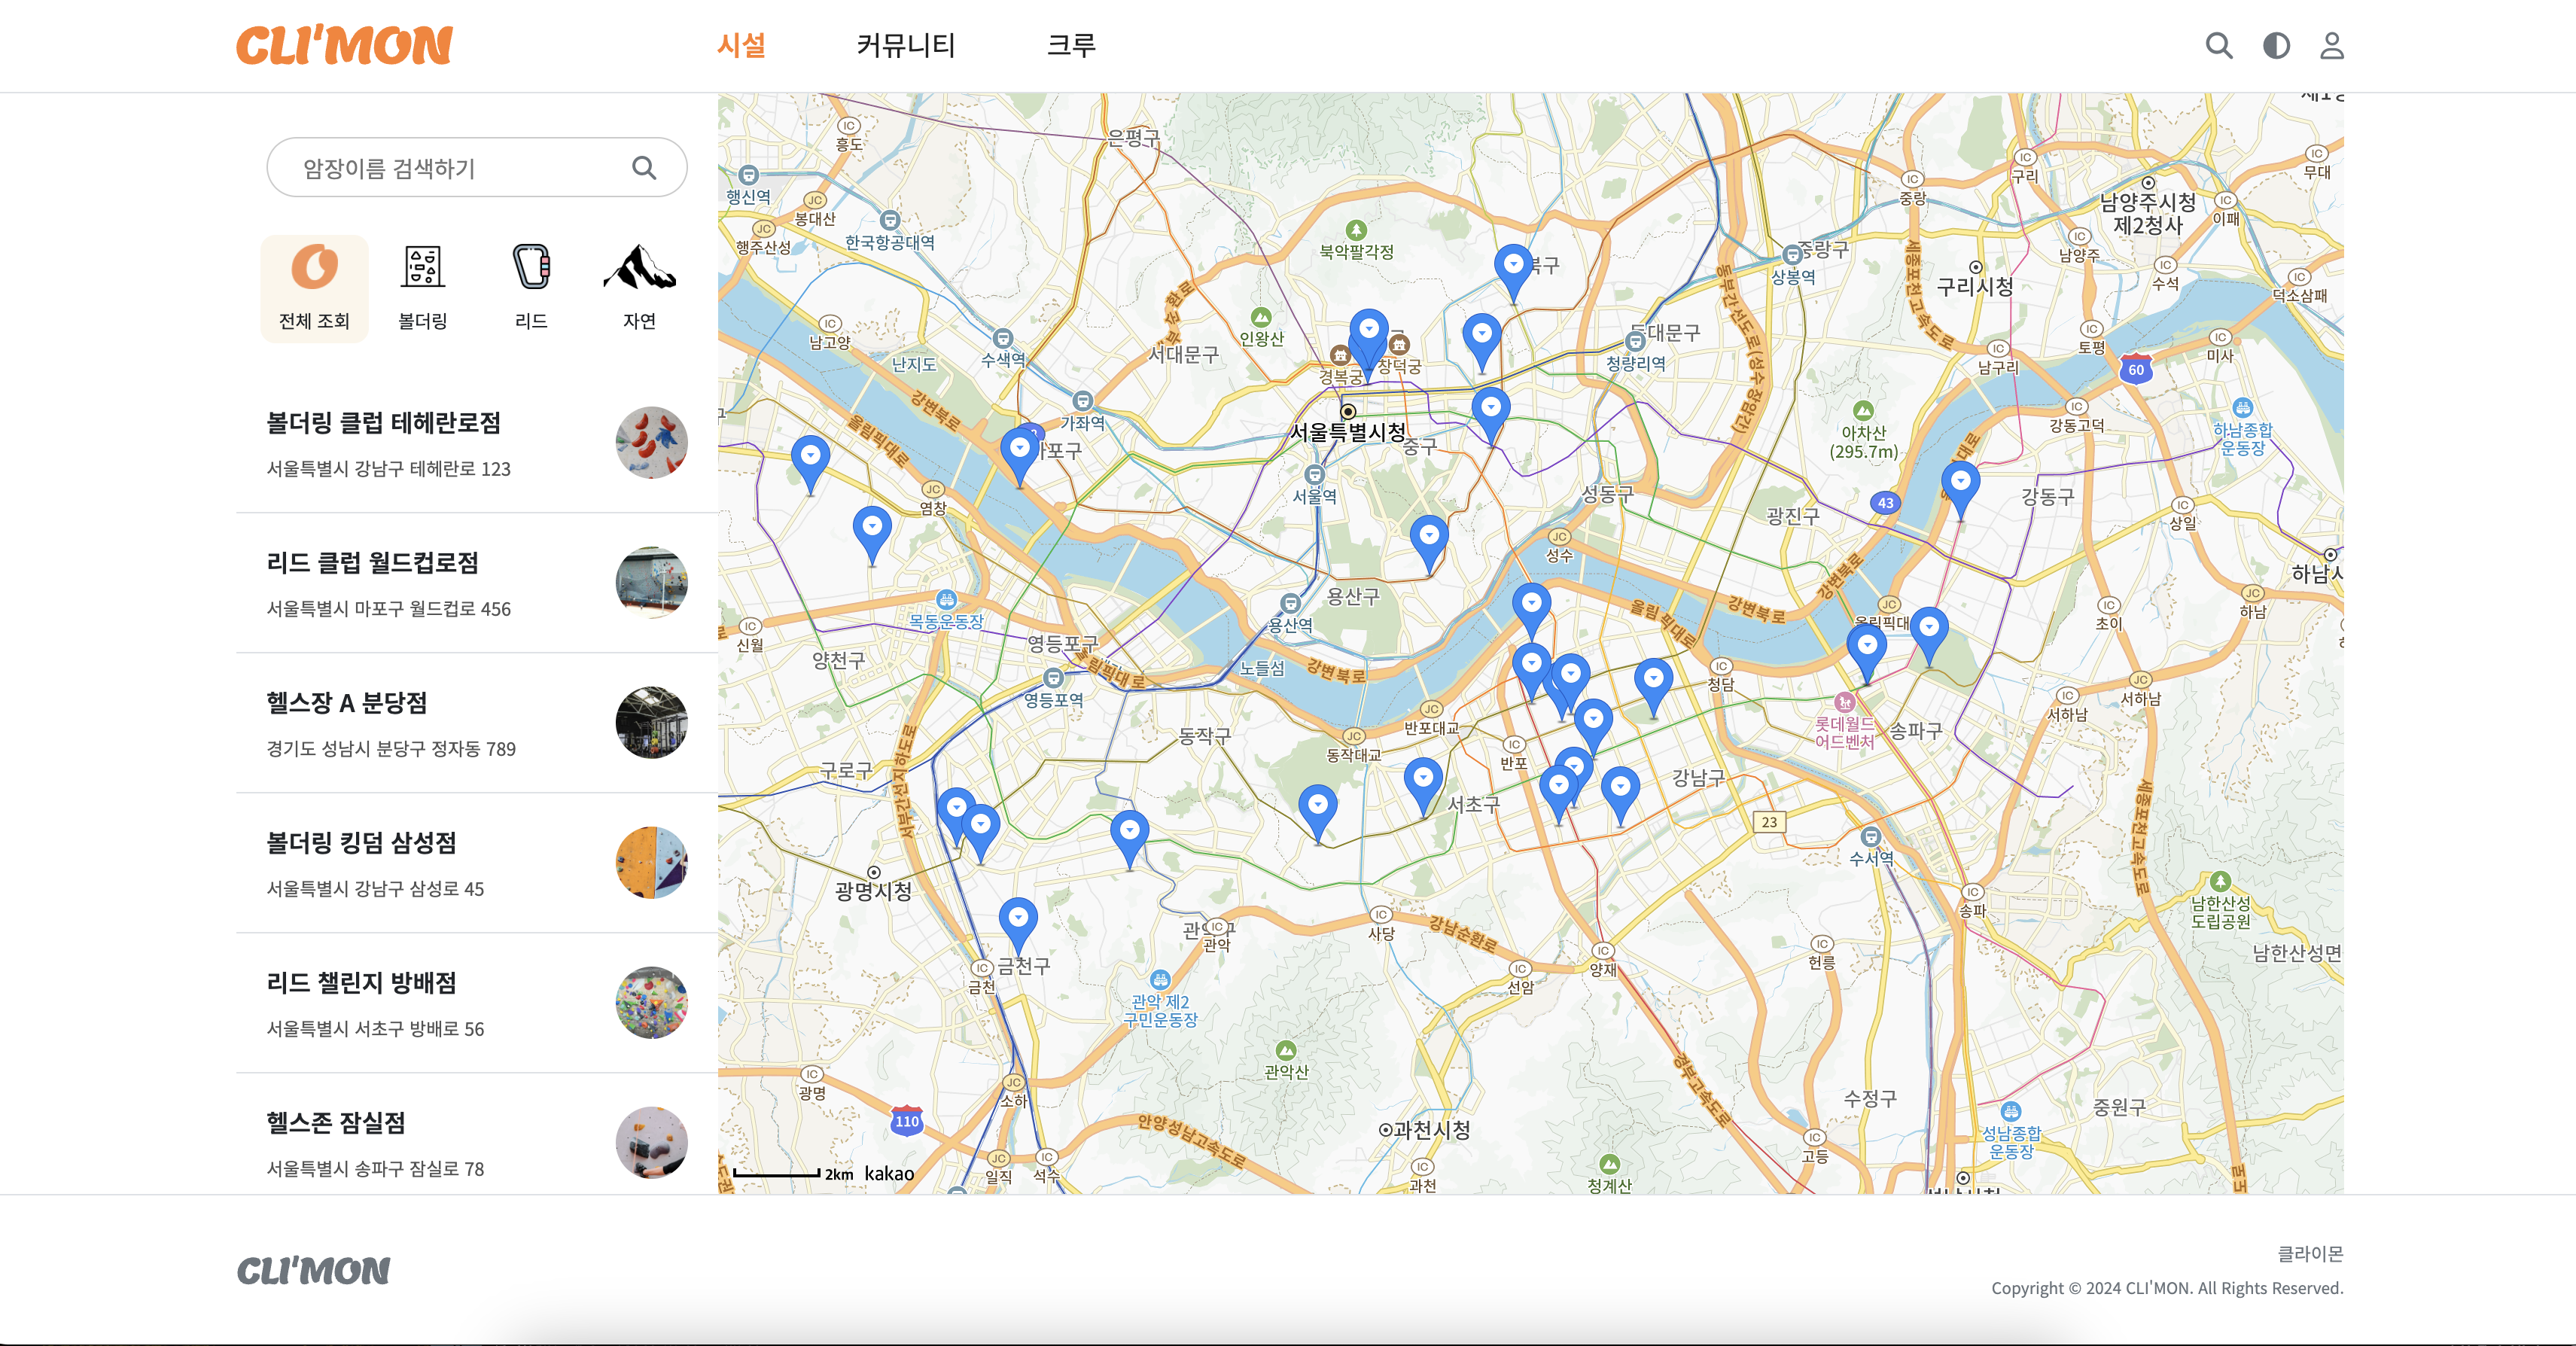Toggle dark mode contrast icon
Viewport: 2576px width, 1346px height.
pos(2276,45)
